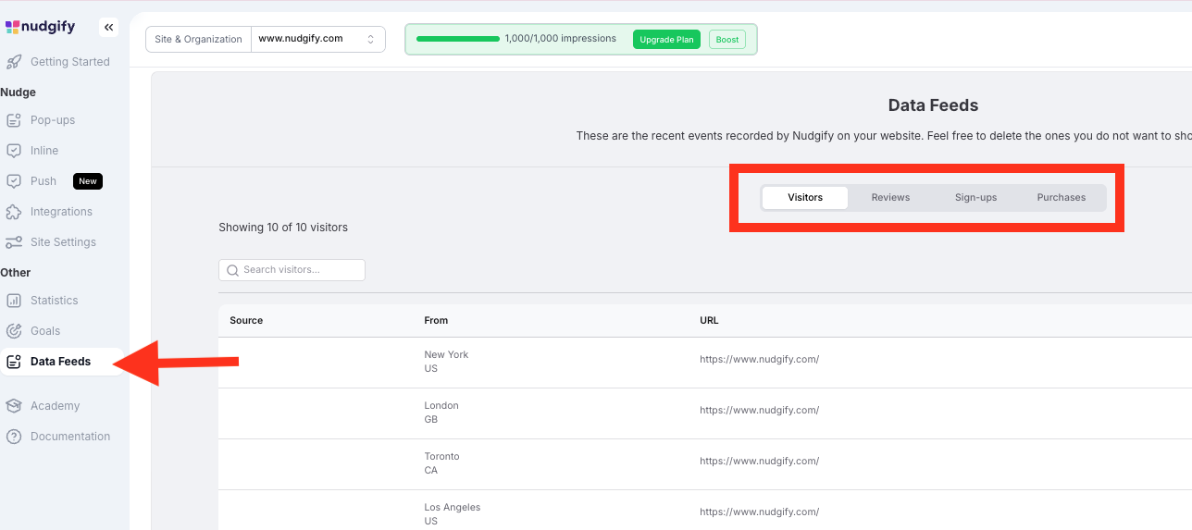Focus the Search visitors field
Screen dimensions: 1192x530
point(292,270)
